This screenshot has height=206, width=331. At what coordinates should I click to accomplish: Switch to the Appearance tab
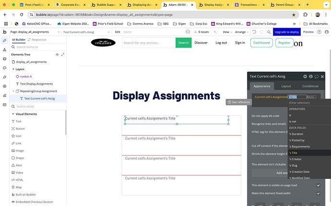262,87
